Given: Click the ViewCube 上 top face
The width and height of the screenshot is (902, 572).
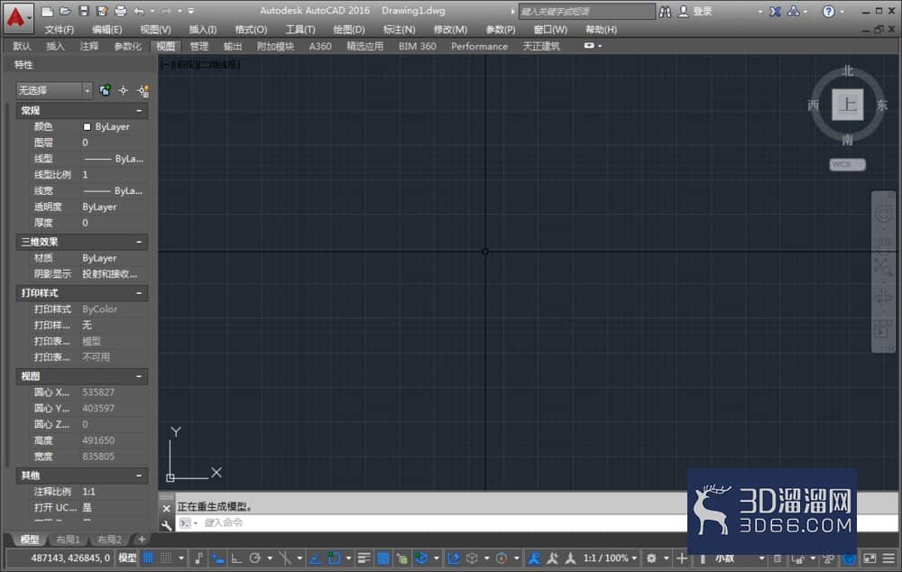Looking at the screenshot, I should (847, 105).
